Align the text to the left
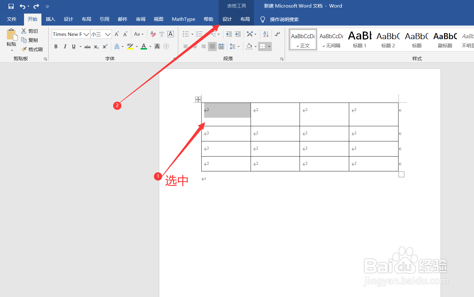 (x=186, y=46)
